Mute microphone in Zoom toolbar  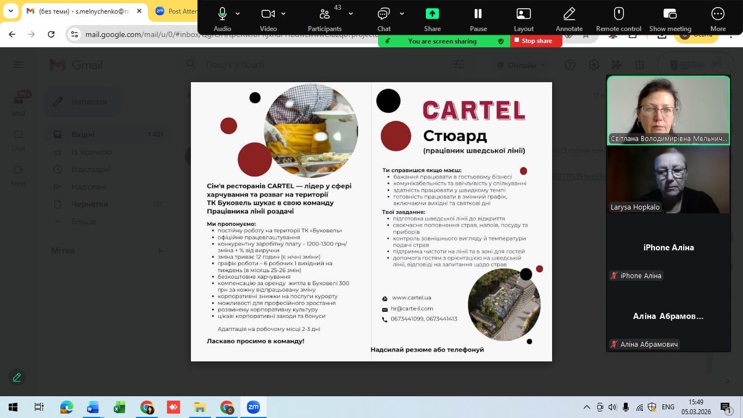coord(222,14)
